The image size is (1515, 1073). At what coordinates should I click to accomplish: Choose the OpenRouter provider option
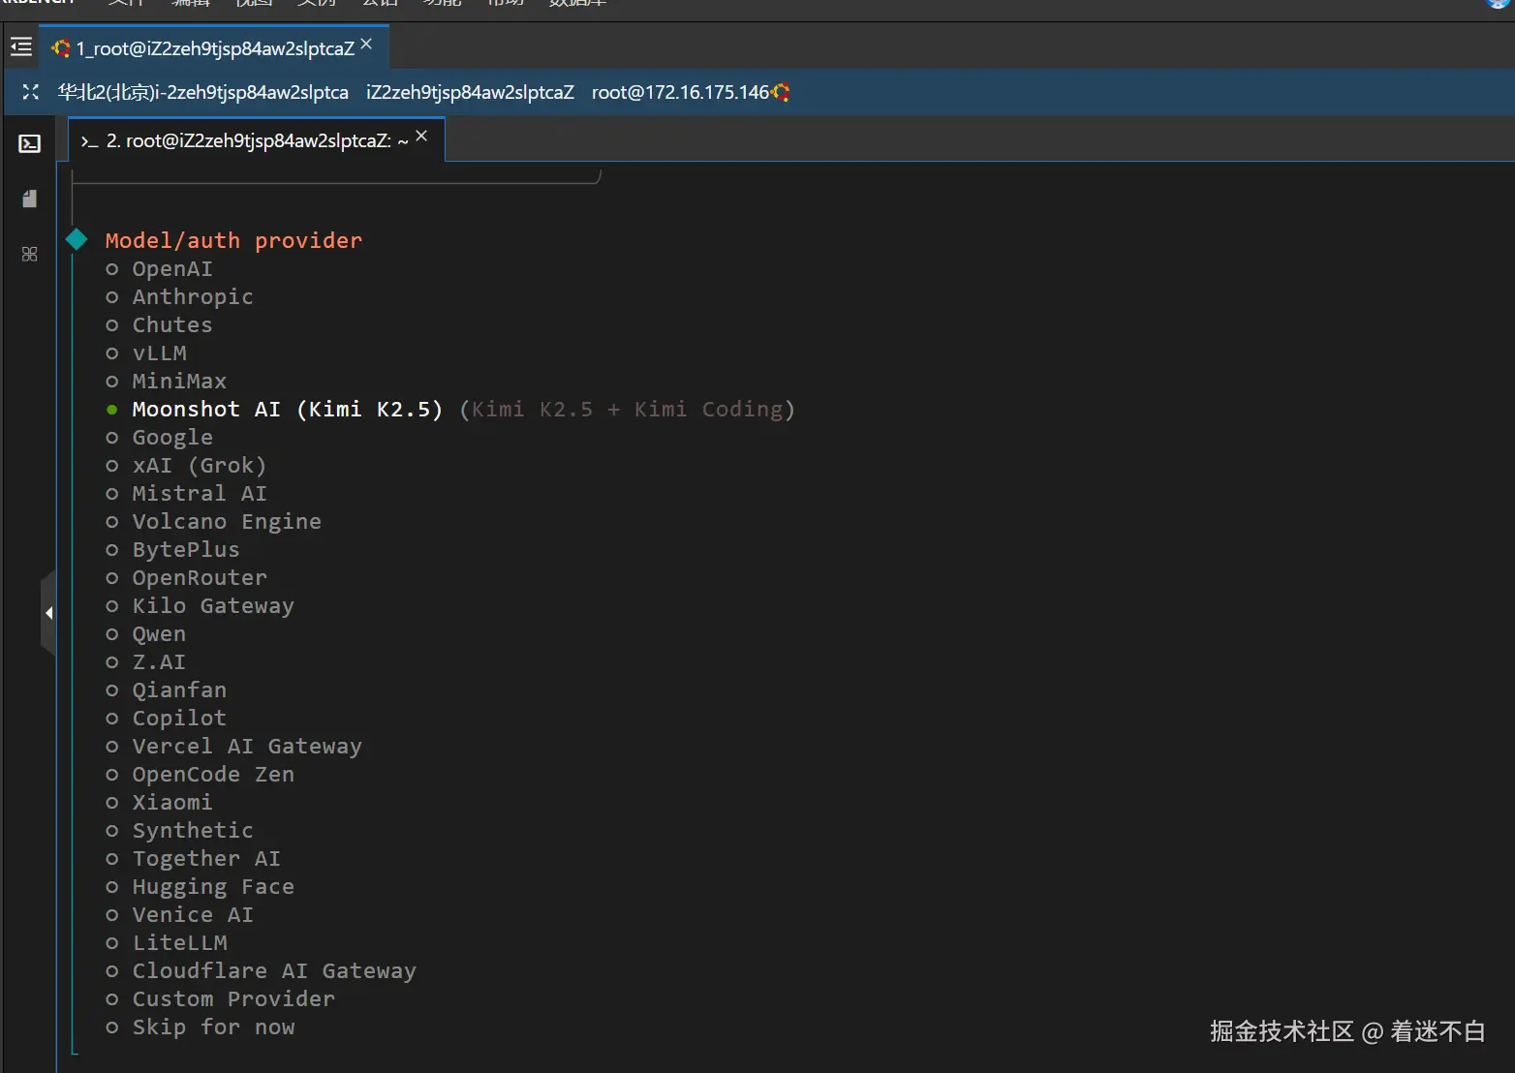coord(186,578)
